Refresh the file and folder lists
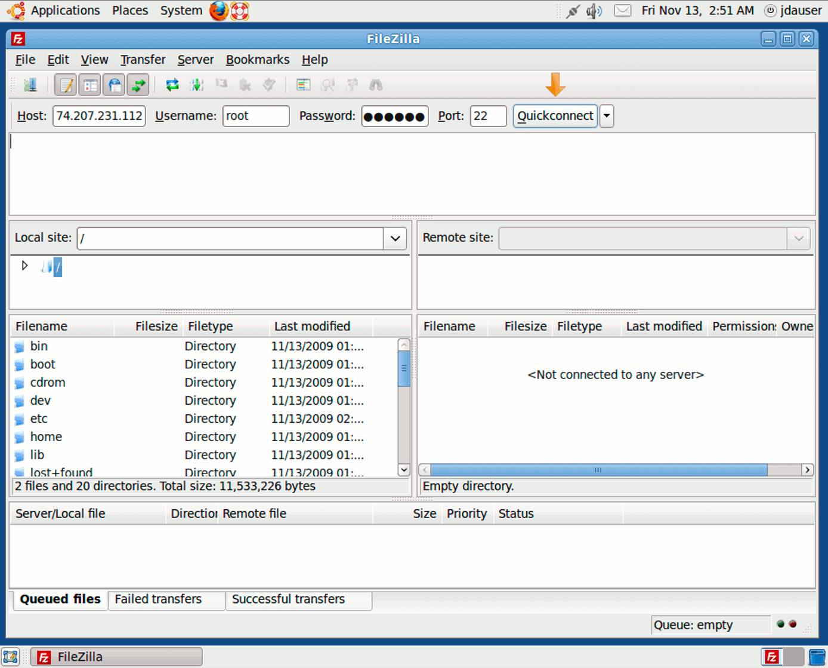Screen dimensions: 828x668 tap(172, 84)
